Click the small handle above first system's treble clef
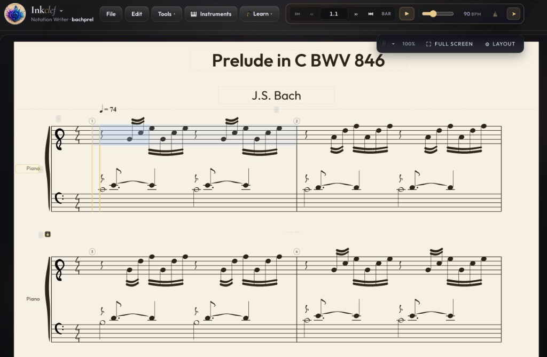 coord(58,118)
